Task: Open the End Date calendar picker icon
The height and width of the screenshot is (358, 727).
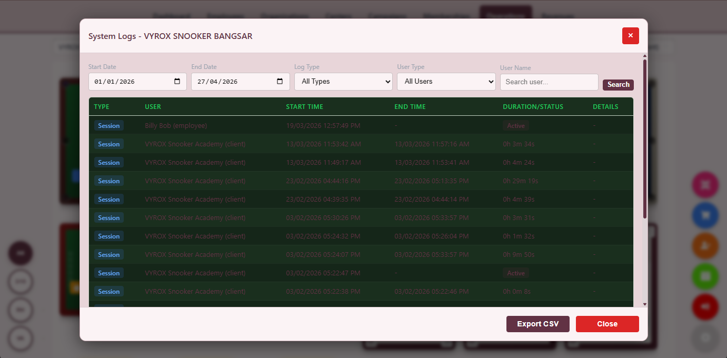Action: pyautogui.click(x=280, y=82)
